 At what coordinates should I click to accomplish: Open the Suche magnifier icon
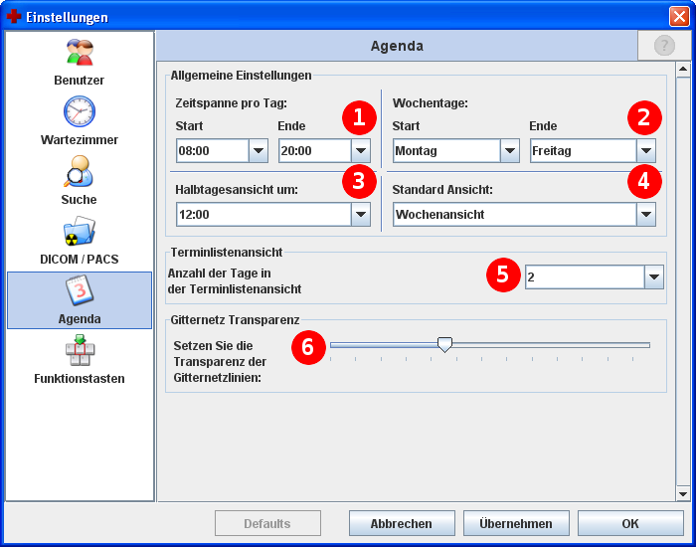(x=80, y=171)
